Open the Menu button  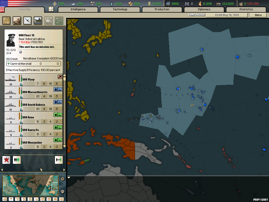coord(258,15)
